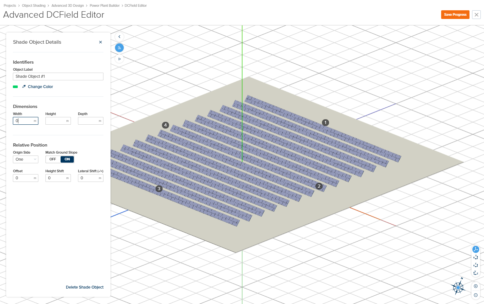
Task: Select field corner marker 1
Action: point(325,122)
